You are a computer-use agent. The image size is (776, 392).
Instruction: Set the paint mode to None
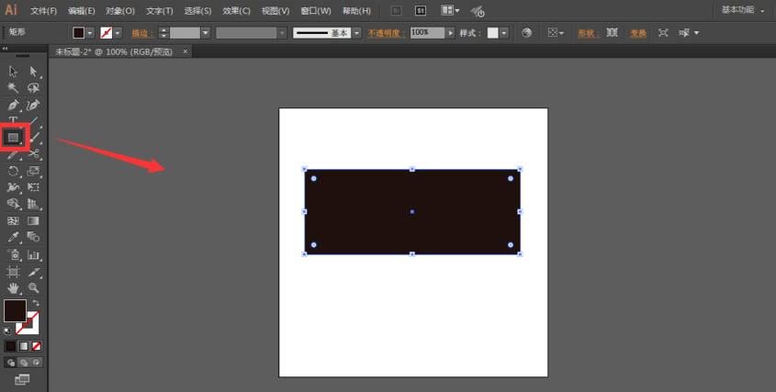37,346
